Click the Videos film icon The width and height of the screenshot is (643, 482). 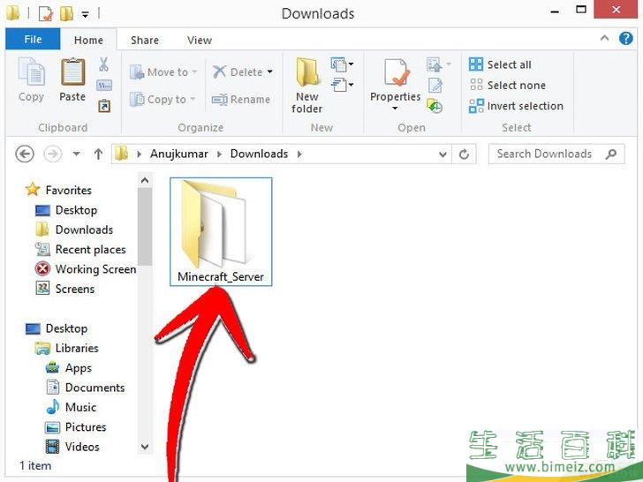pyautogui.click(x=52, y=447)
